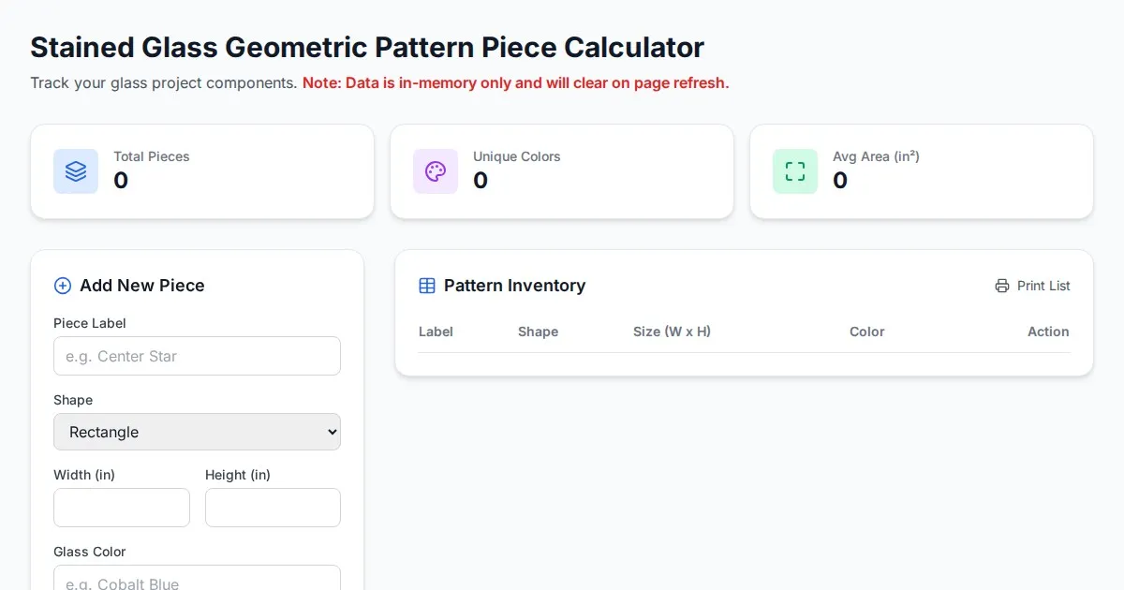Focus the Height (in) input box
1124x590 pixels.
[273, 508]
